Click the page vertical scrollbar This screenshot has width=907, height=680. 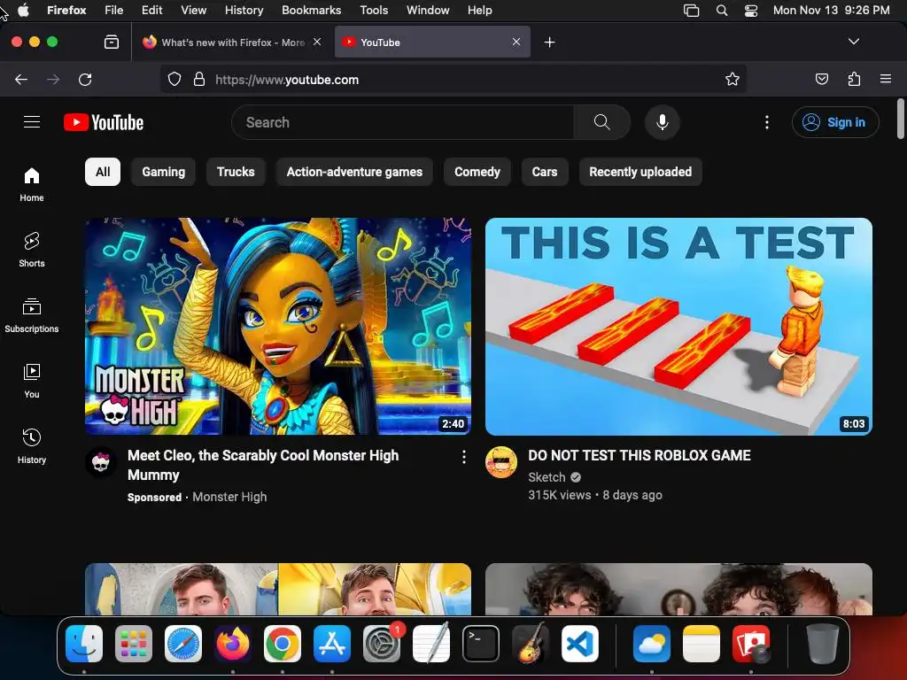(901, 120)
